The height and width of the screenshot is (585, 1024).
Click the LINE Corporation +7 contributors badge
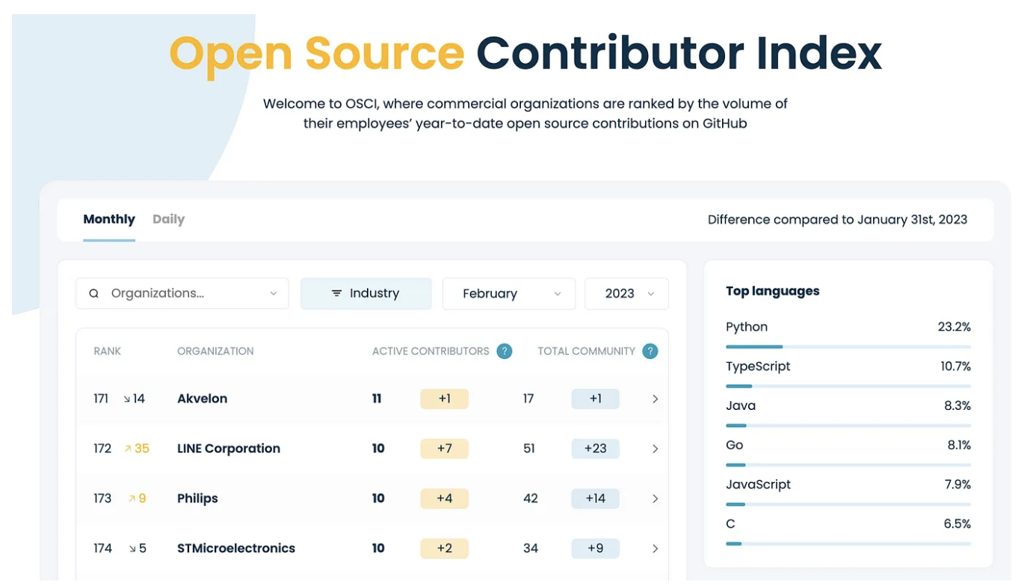pos(444,449)
